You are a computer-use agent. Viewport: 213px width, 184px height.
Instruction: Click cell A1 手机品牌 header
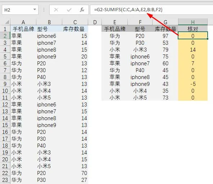pos(23,29)
